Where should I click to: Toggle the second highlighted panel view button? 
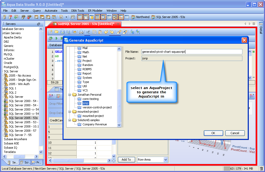[x=86, y=17]
